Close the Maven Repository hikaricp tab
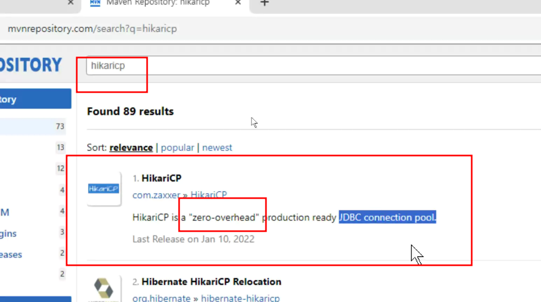The height and width of the screenshot is (302, 541). 238,3
